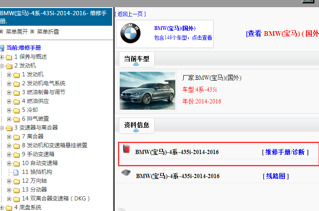Click open folder icon of 2 发动机
Screen dimensions: 319x211
click(x=9, y=66)
